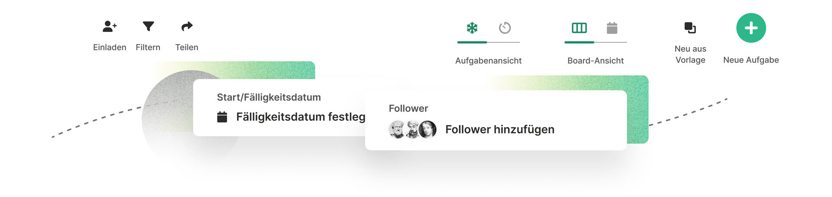Click the middle follower avatar

pos(412,130)
